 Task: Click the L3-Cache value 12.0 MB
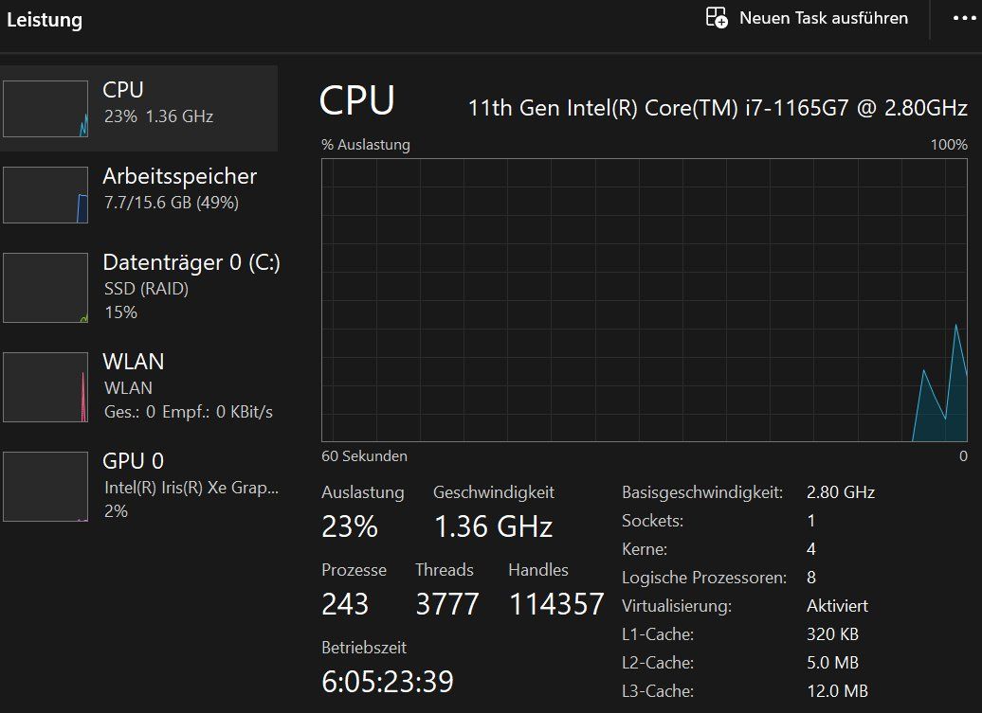[837, 691]
